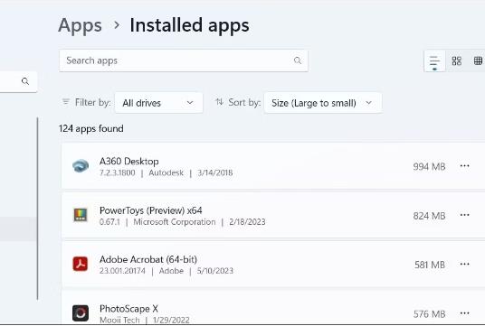Open more options for PhotoScape X
Viewport: 485px width, 326px height.
click(464, 313)
